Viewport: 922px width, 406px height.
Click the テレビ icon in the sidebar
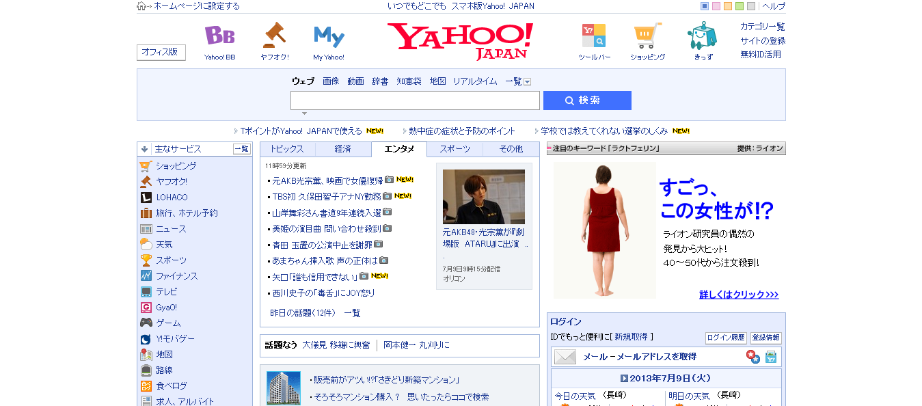(146, 292)
